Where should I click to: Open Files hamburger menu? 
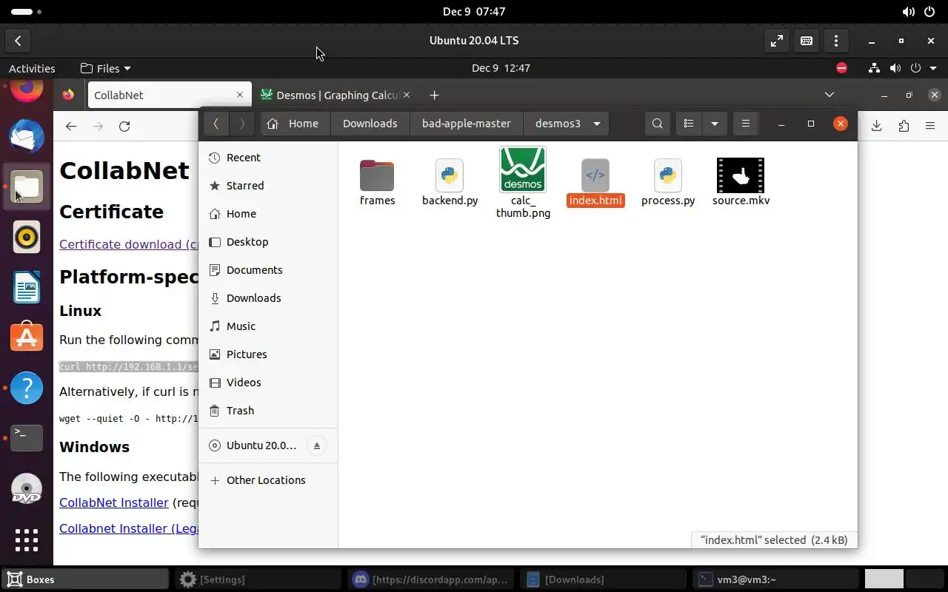click(x=746, y=124)
